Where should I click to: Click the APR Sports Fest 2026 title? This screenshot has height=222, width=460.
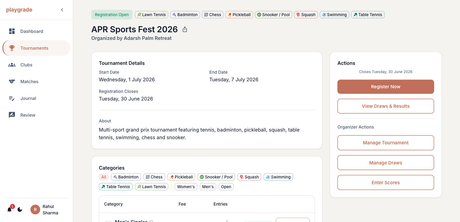(134, 29)
